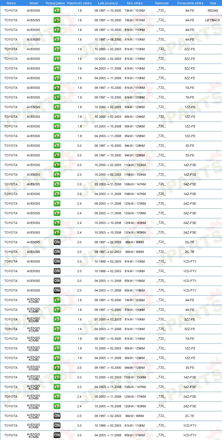Click 110kW / 150KM in the Avensis Kombi row

point(135,377)
